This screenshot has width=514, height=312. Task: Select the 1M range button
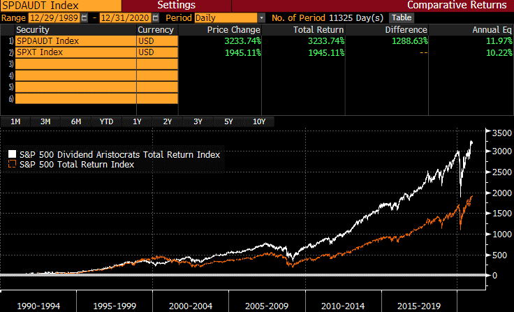click(15, 121)
